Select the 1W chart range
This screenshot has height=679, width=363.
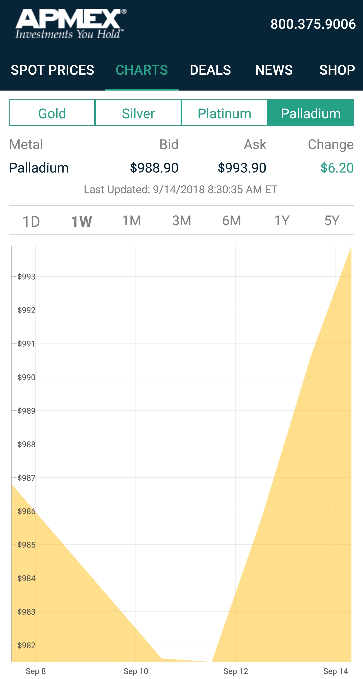(81, 221)
